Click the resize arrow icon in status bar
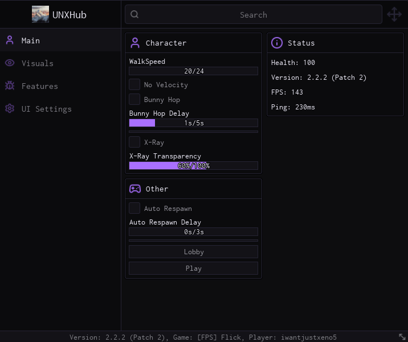 coord(402,336)
